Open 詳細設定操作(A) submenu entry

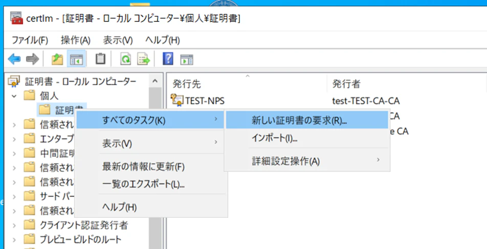[307, 161]
